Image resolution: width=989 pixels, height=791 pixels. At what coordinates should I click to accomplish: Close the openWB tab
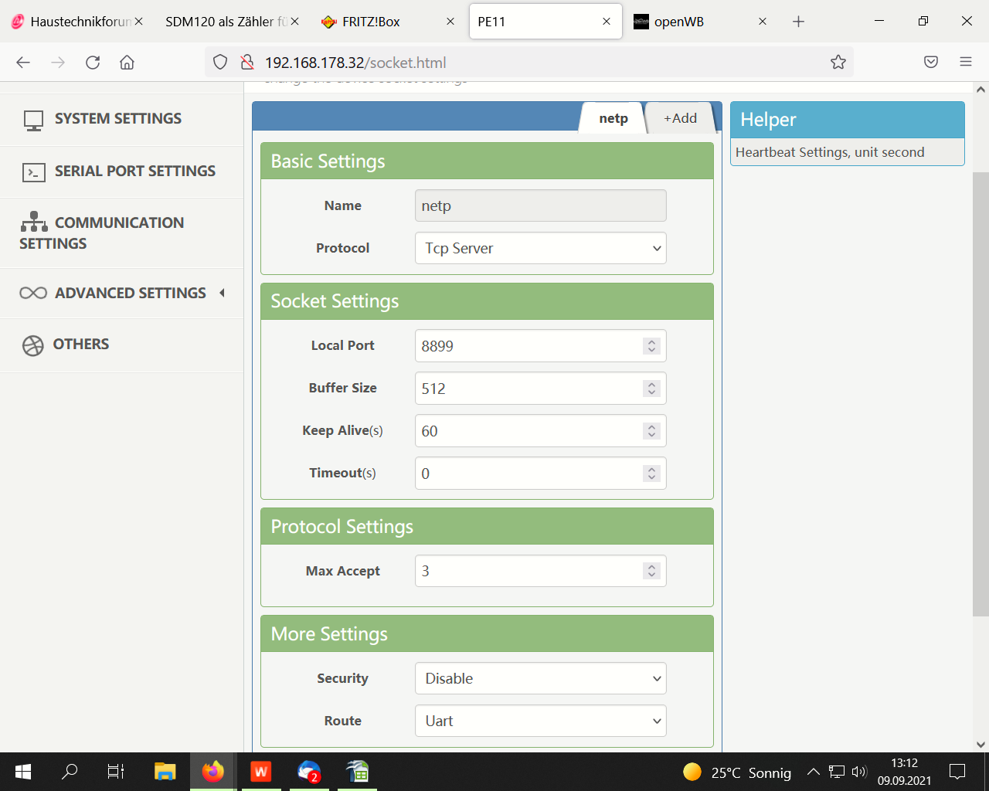(x=763, y=22)
